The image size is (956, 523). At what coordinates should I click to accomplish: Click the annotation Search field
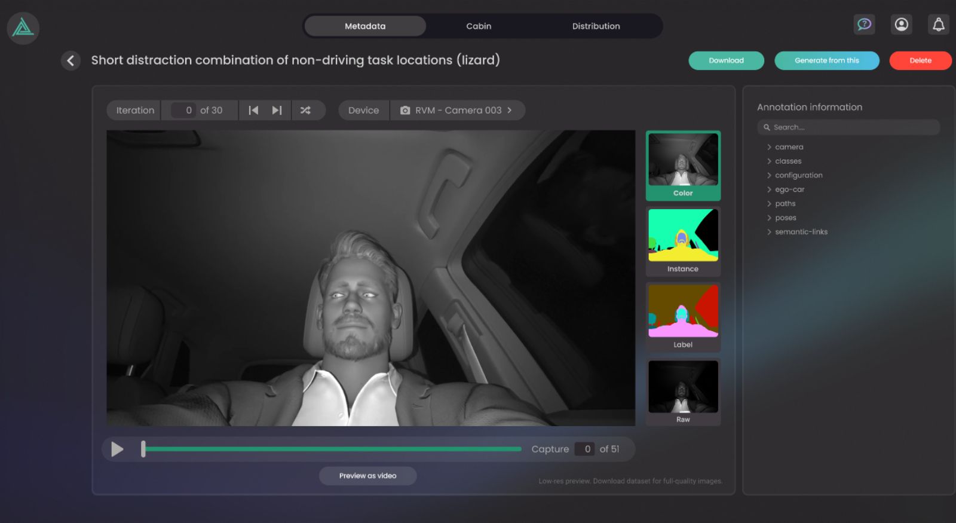[848, 127]
